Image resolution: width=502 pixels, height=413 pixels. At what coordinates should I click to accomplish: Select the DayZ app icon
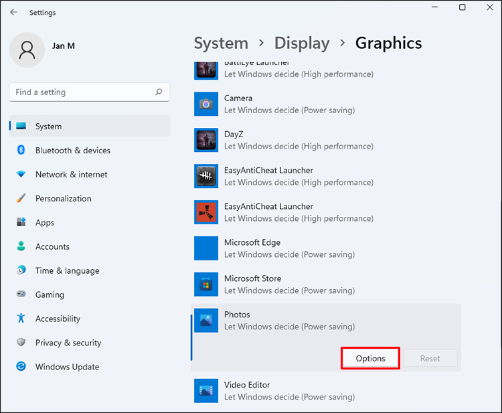pyautogui.click(x=206, y=140)
